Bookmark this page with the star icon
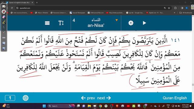 [169, 8]
